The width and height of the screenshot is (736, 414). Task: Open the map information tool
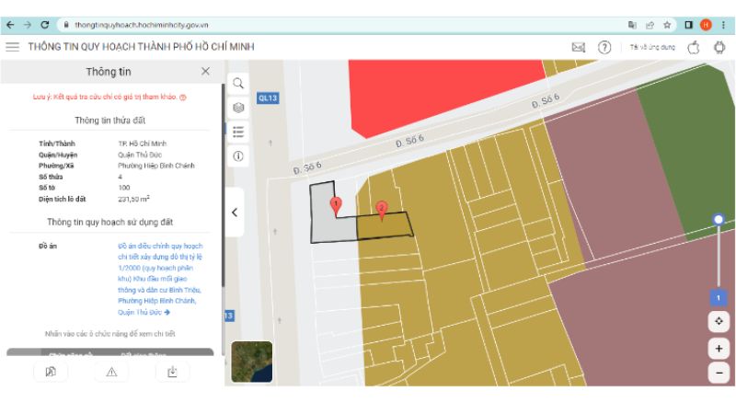[x=238, y=155]
